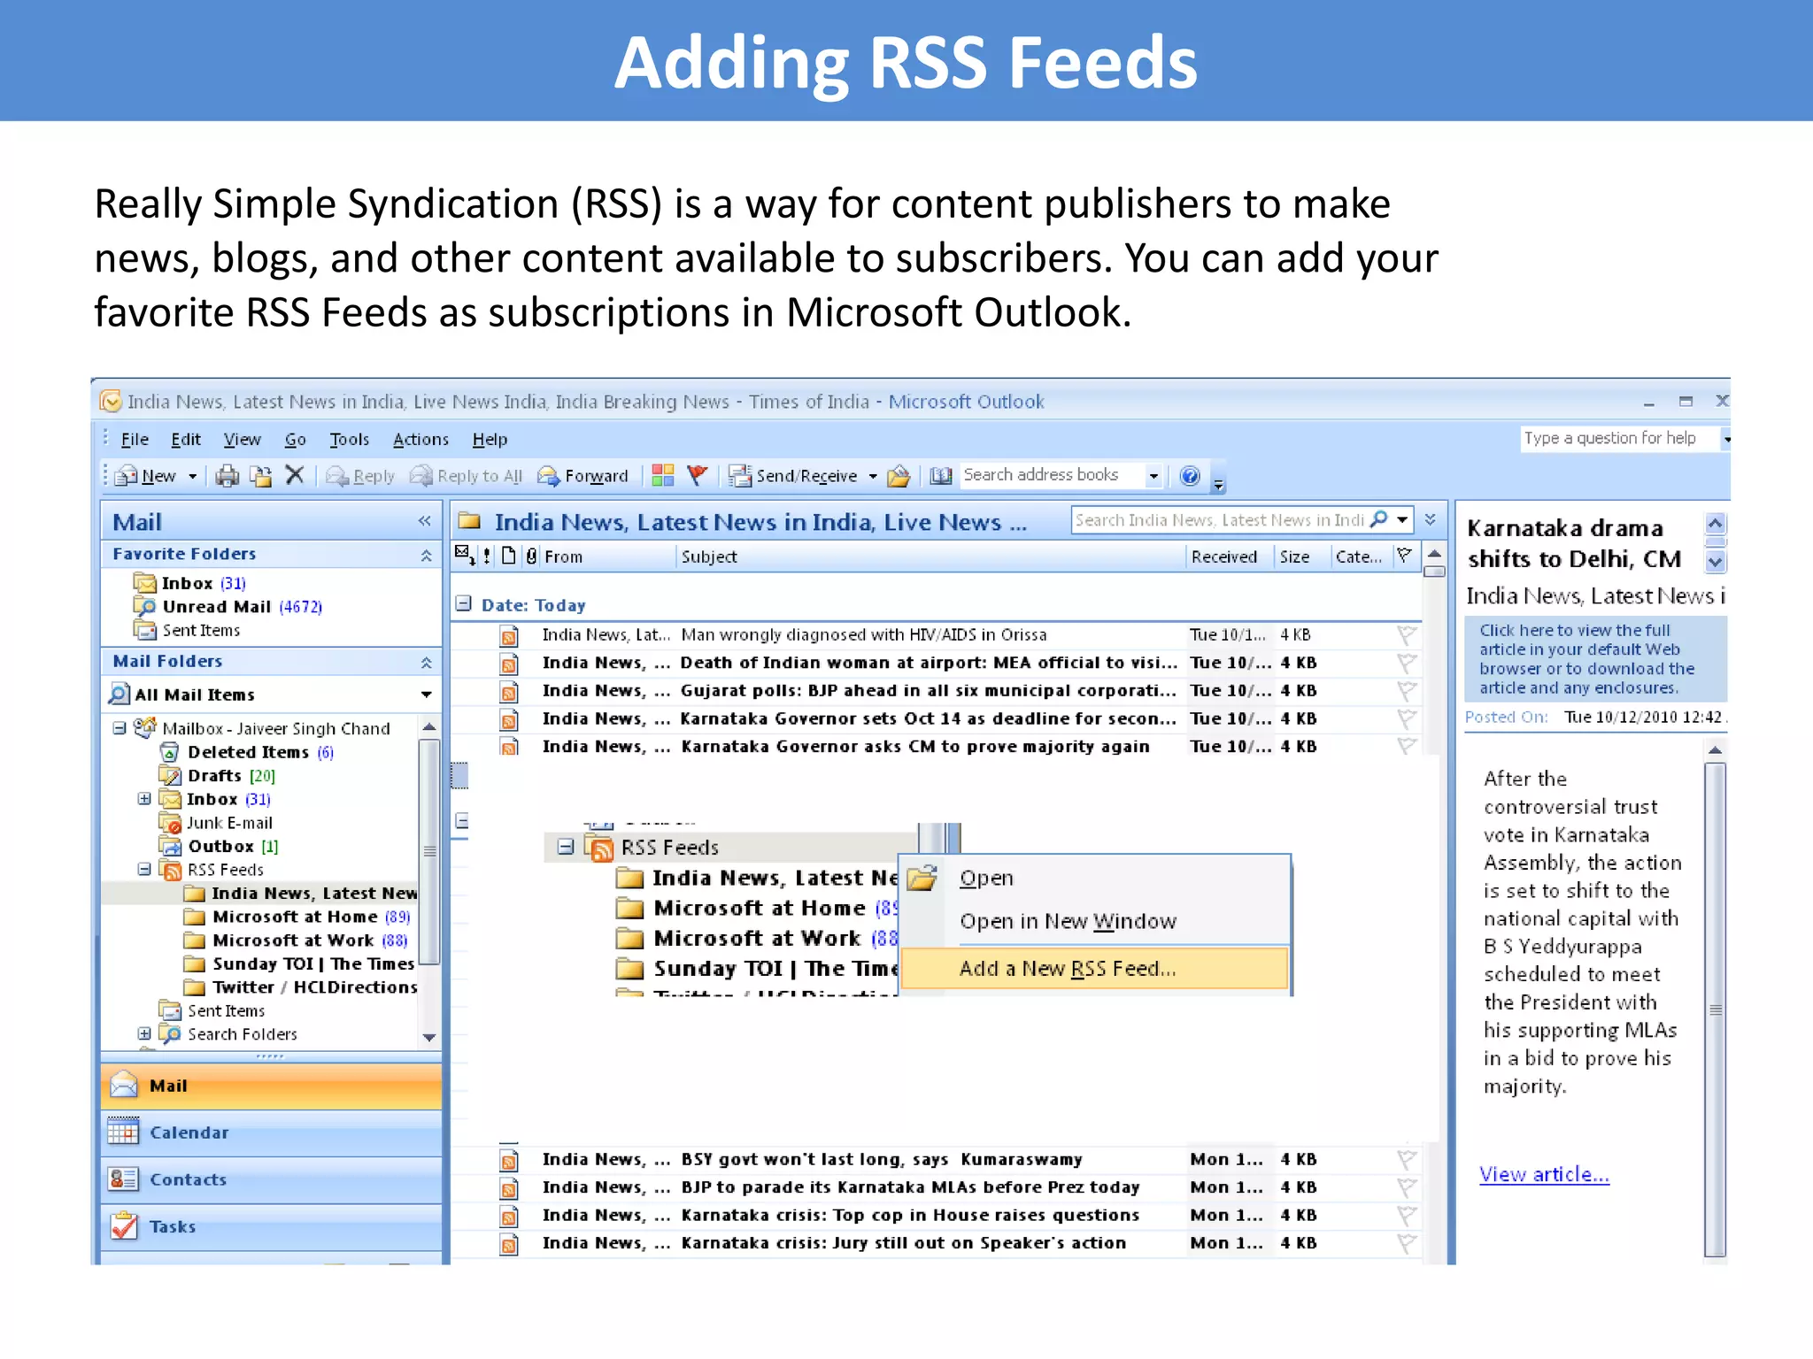Viewport: 1813px width, 1359px height.
Task: Open the Send/Receive dropdown arrow
Action: 873,476
